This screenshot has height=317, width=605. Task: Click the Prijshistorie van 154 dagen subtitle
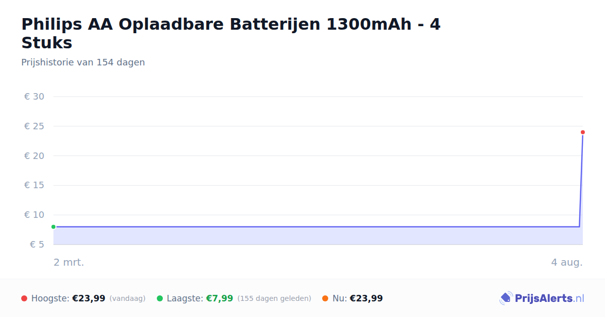point(83,62)
